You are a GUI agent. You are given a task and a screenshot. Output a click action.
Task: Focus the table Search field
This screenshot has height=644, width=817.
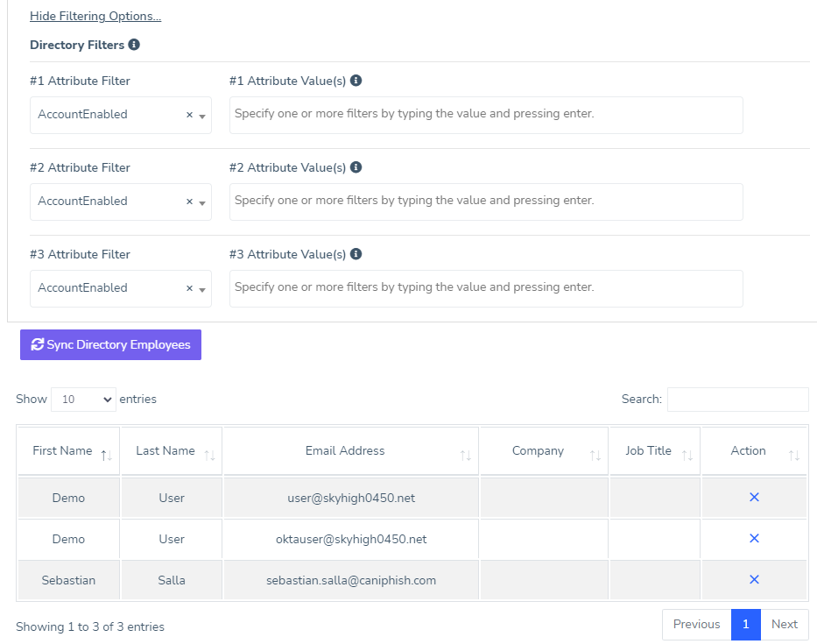pyautogui.click(x=737, y=400)
